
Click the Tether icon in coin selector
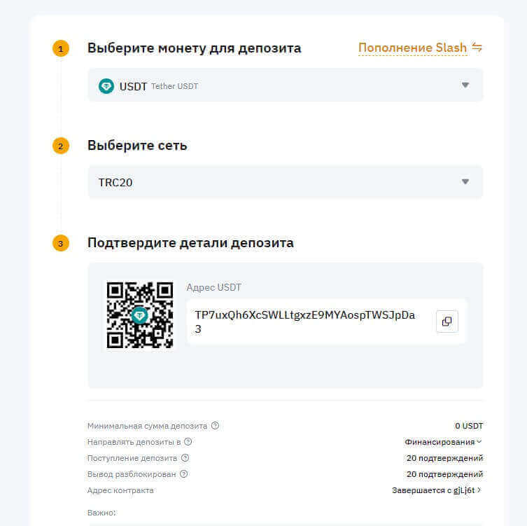[x=106, y=86]
